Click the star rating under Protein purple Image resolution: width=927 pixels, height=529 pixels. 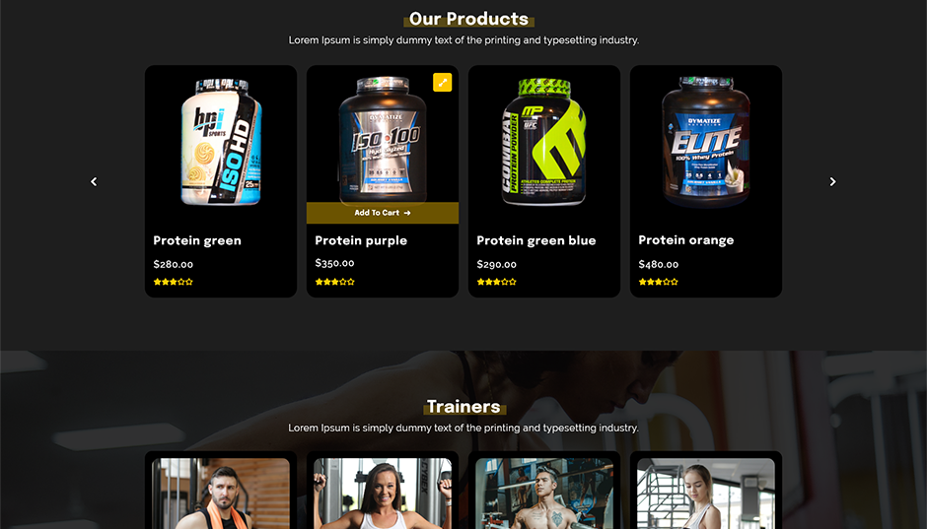pos(334,282)
